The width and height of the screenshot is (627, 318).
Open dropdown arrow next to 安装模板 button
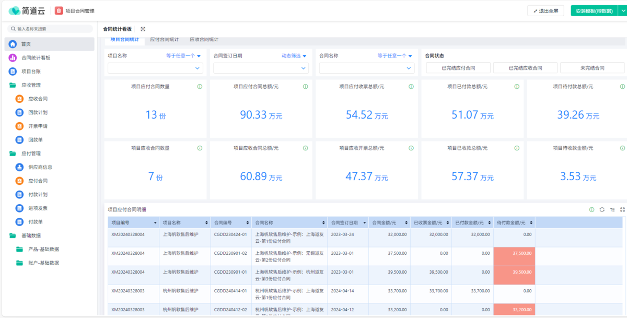tap(622, 10)
